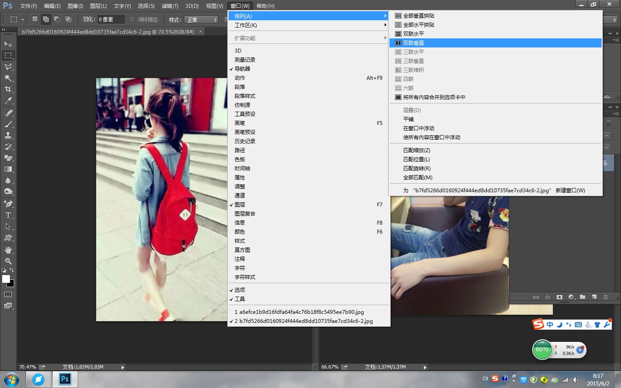Select the Gradient tool

click(x=8, y=169)
